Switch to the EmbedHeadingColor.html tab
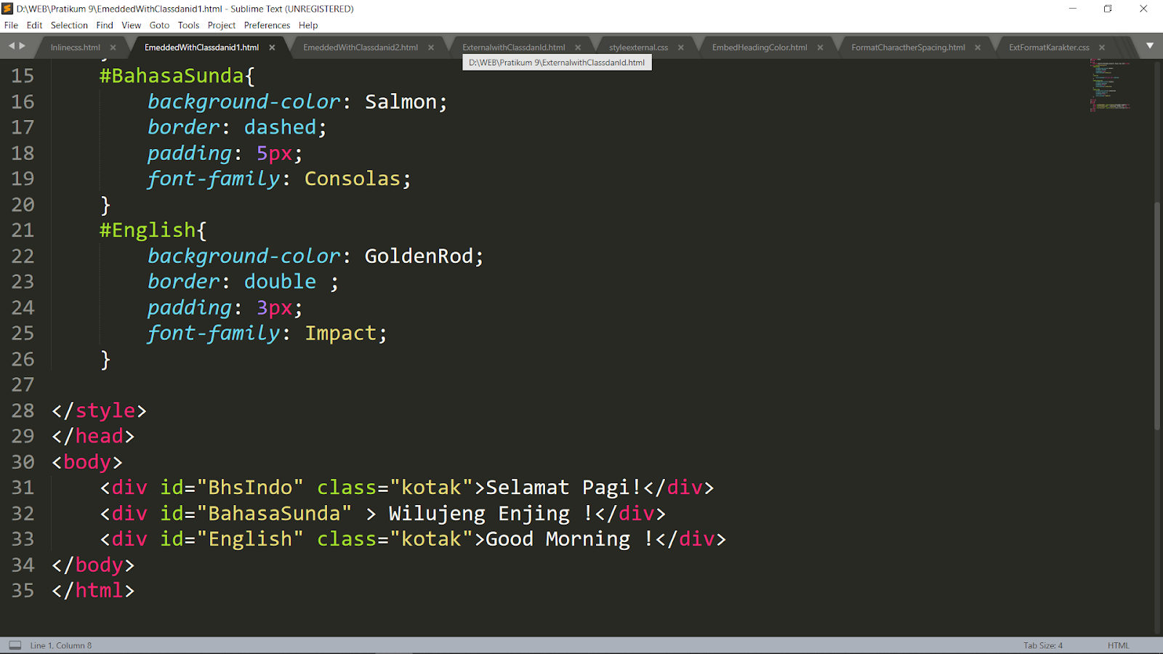Viewport: 1163px width, 654px height. (x=760, y=47)
